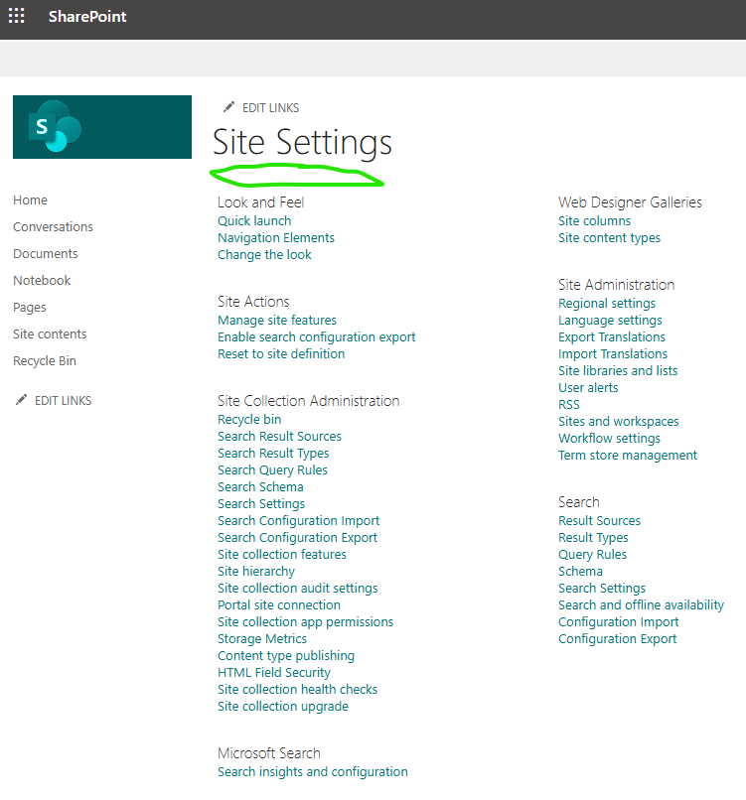
Task: Open Navigation Elements settings
Action: pos(276,238)
